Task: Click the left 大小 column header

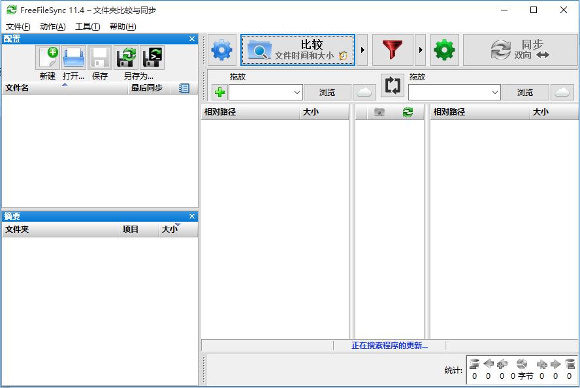Action: pyautogui.click(x=324, y=112)
